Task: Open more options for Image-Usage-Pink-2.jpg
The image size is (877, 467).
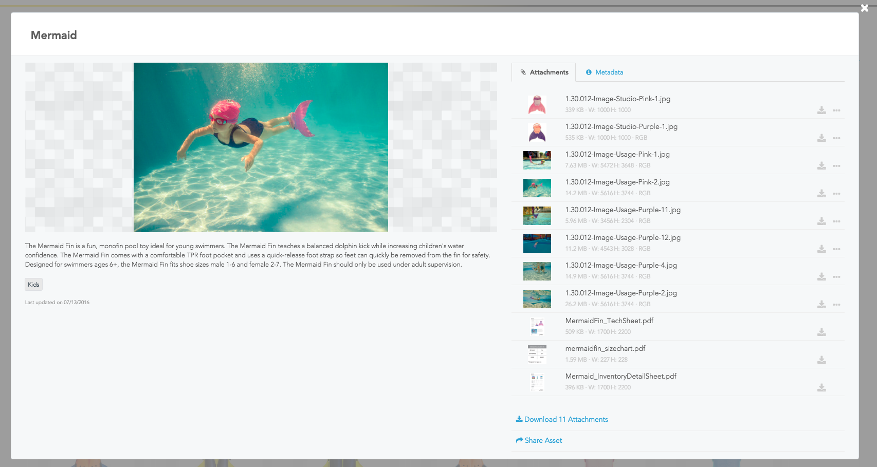Action: tap(836, 194)
